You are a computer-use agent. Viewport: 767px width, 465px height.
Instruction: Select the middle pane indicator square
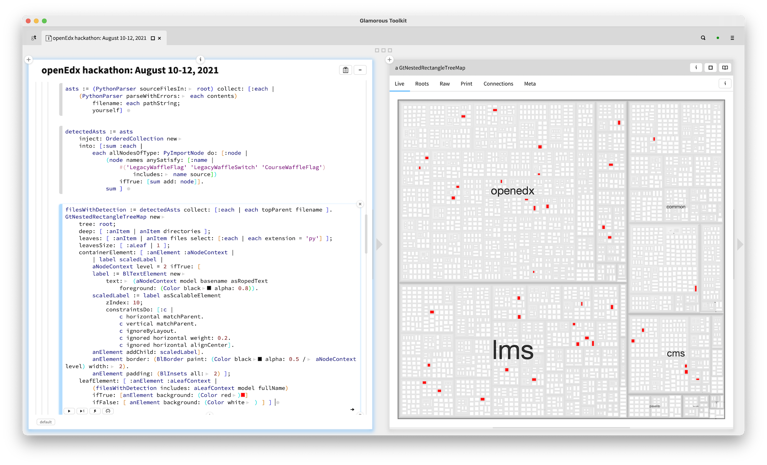pyautogui.click(x=383, y=50)
